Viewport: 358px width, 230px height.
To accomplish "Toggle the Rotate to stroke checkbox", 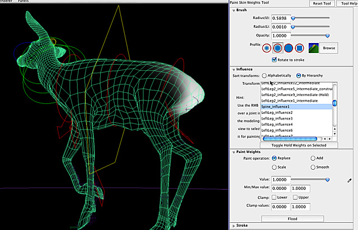I will (274, 60).
